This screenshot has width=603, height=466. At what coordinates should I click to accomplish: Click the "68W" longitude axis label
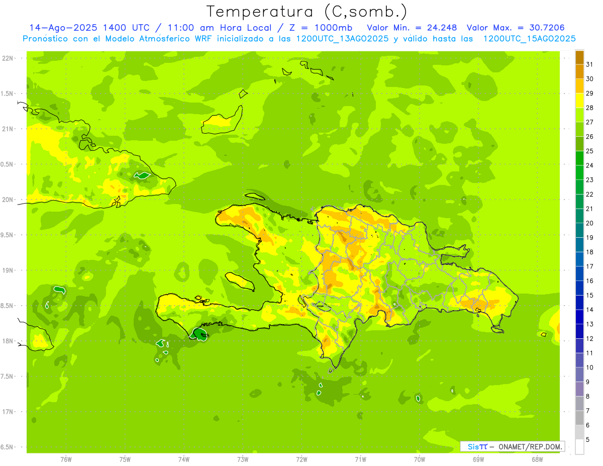click(x=537, y=459)
